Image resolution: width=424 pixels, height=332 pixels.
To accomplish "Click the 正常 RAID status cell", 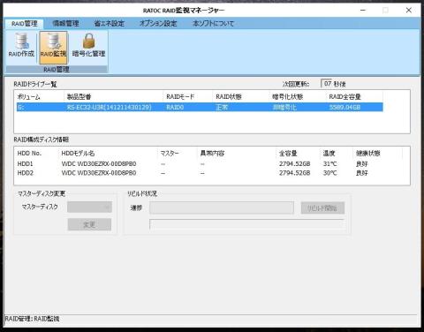I will [222, 107].
